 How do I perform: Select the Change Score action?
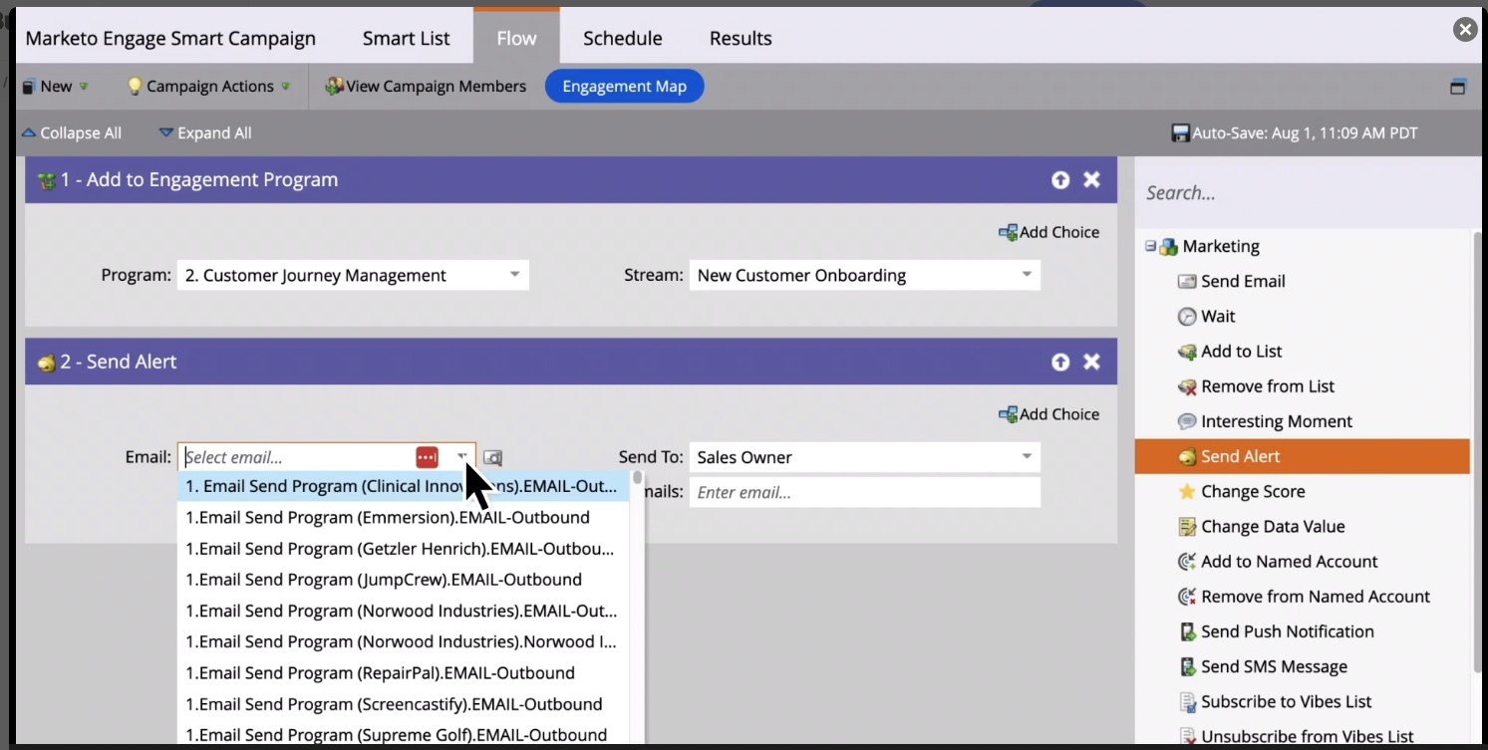coord(1241,492)
